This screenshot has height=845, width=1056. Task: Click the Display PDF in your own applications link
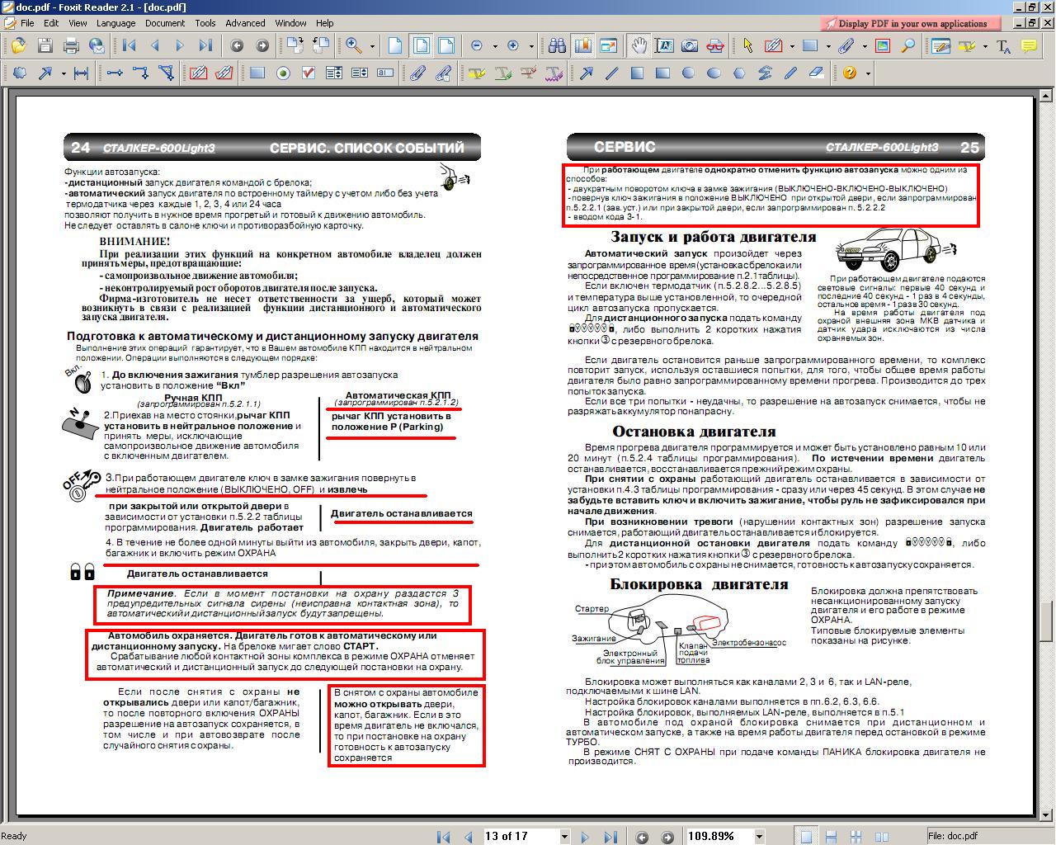[912, 23]
